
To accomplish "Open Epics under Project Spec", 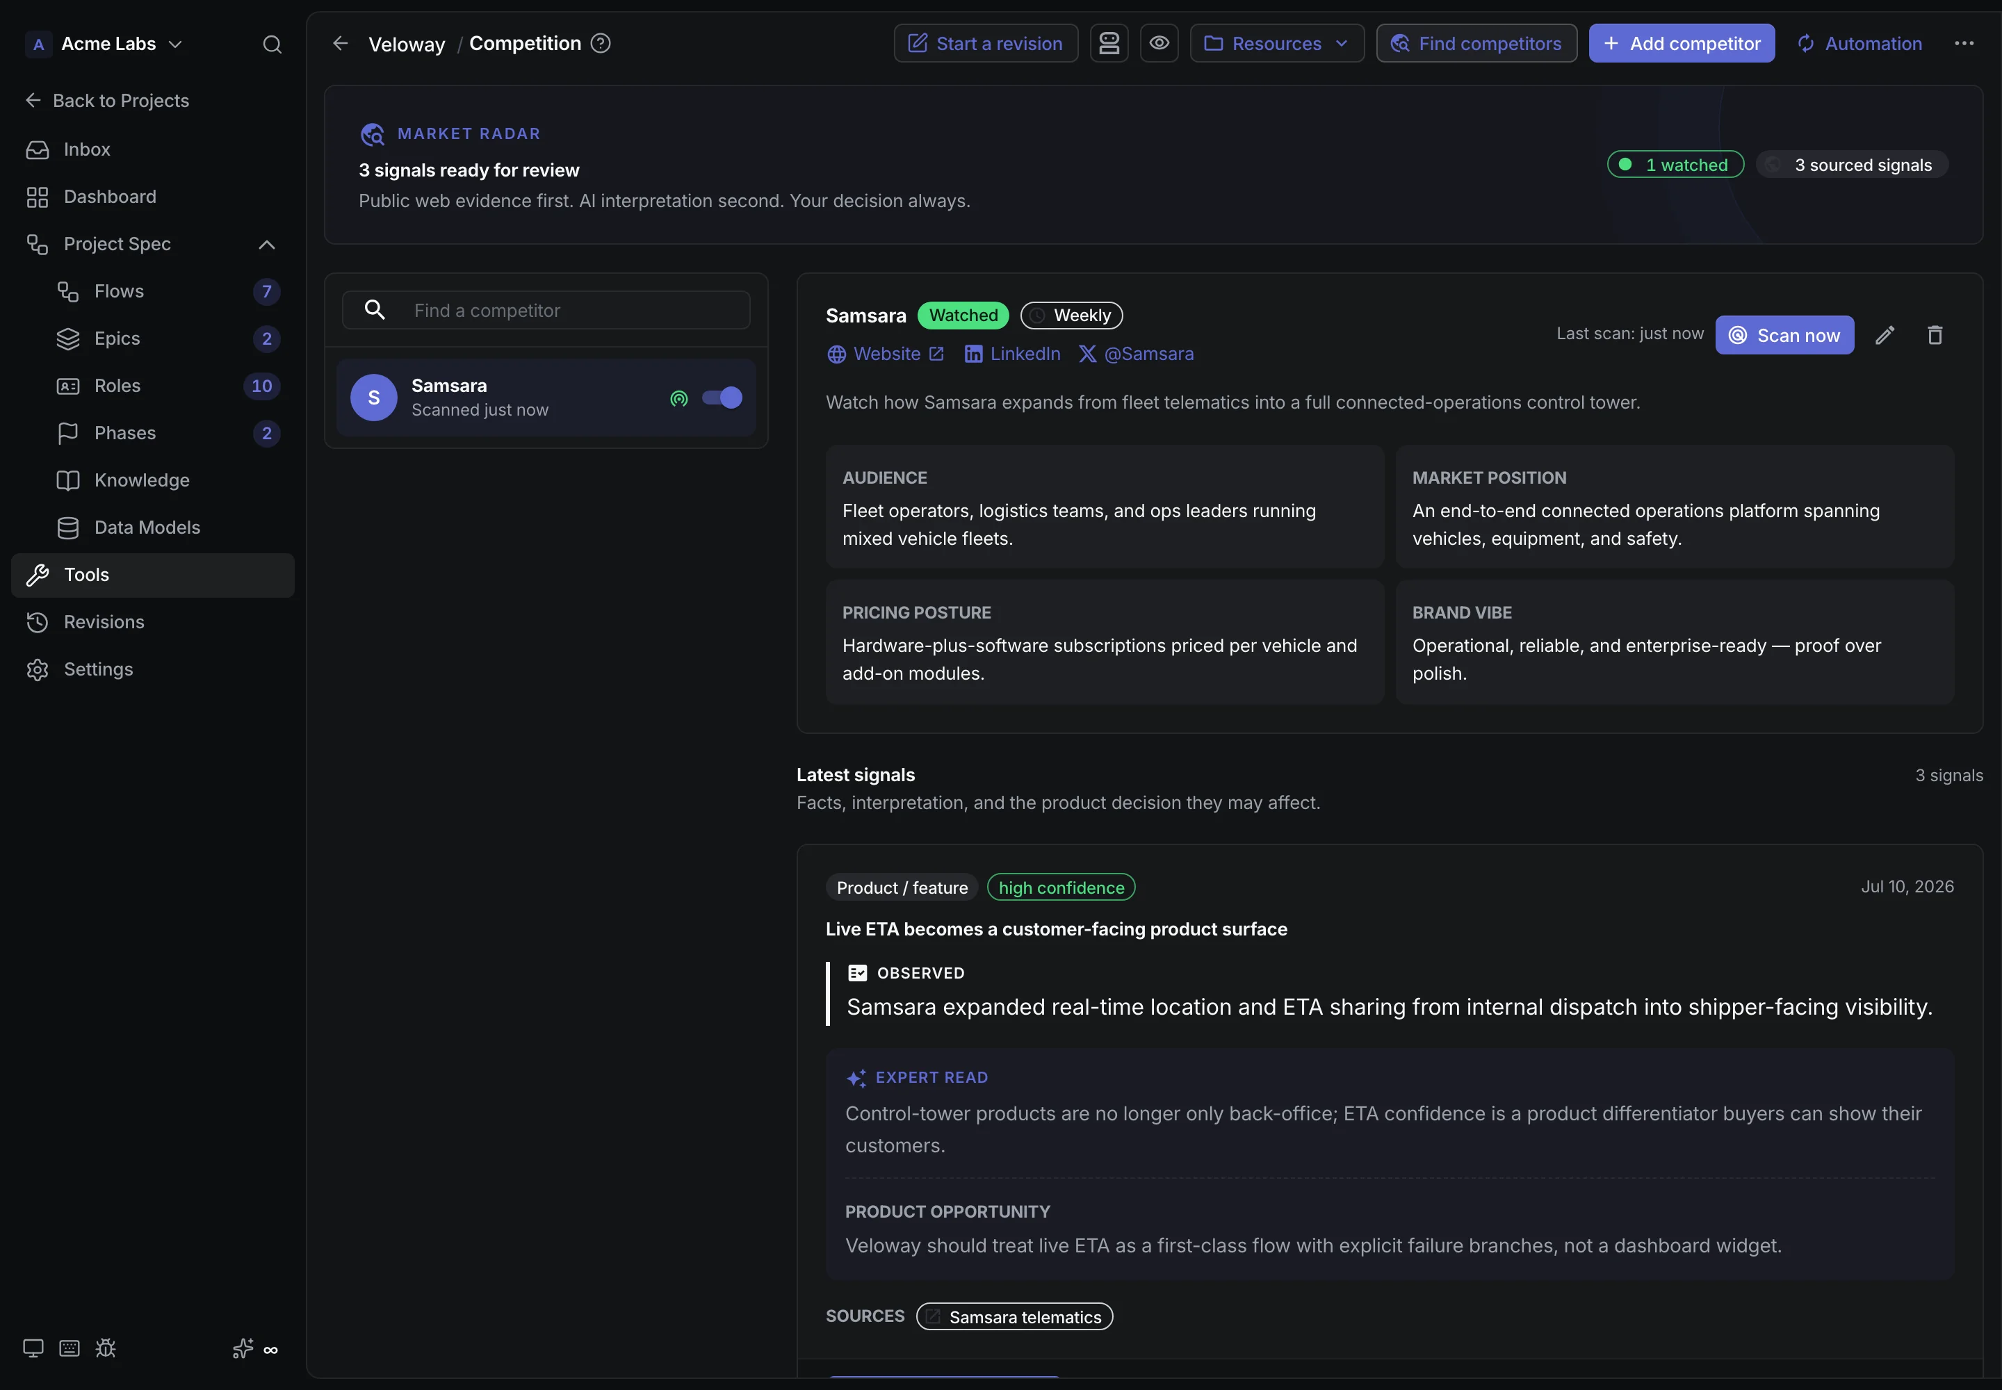I will point(168,338).
